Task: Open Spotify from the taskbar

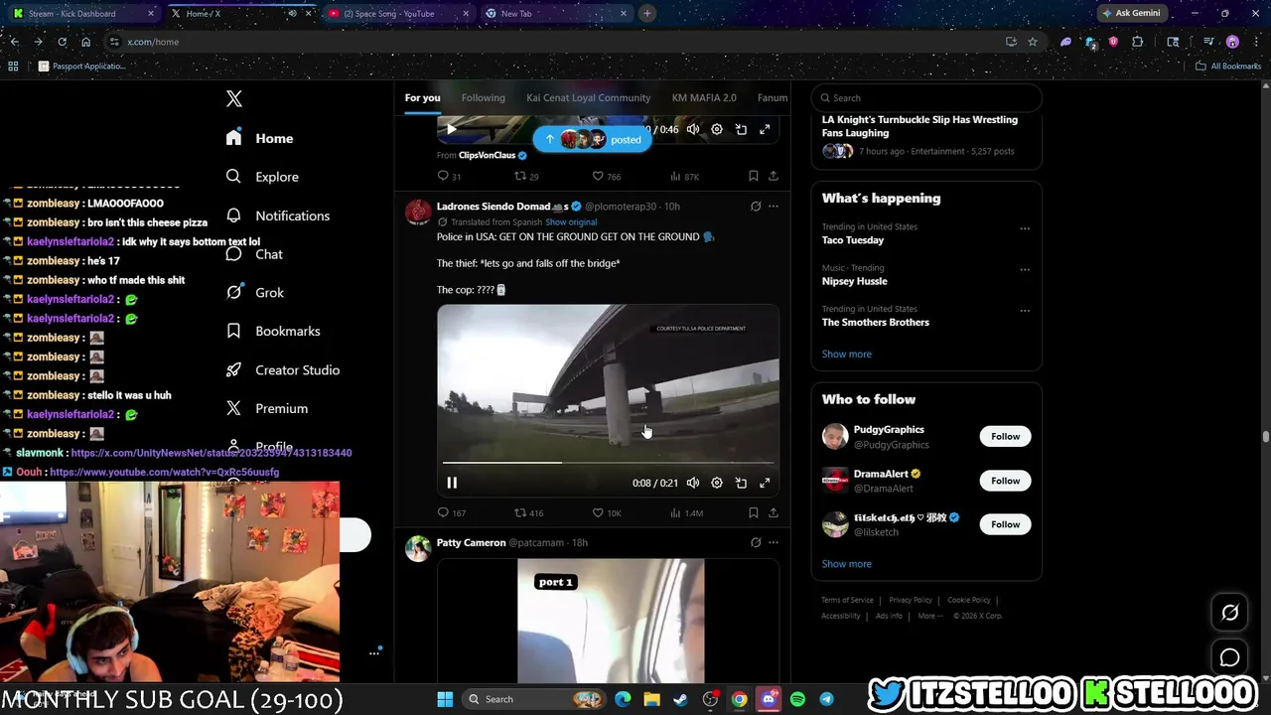Action: pyautogui.click(x=797, y=699)
